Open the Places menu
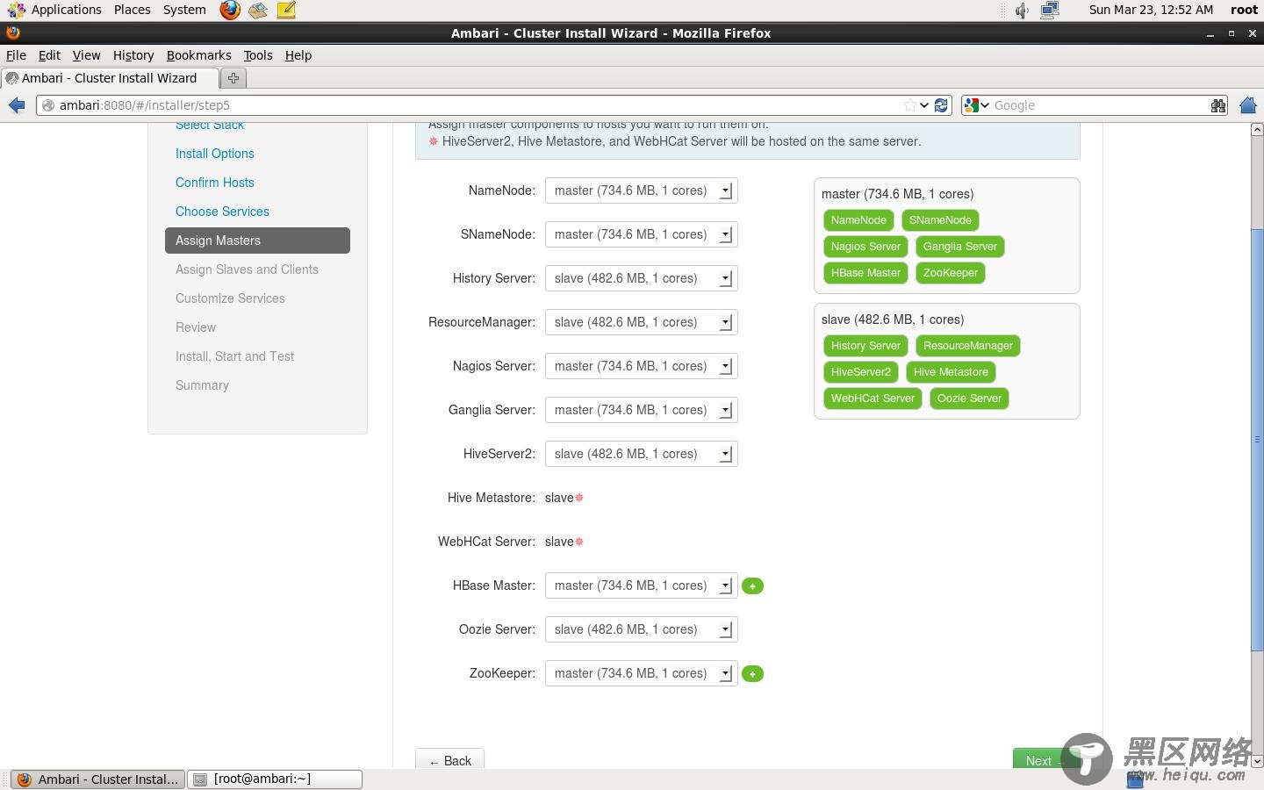Screen dimensions: 1264x790 tap(133, 10)
